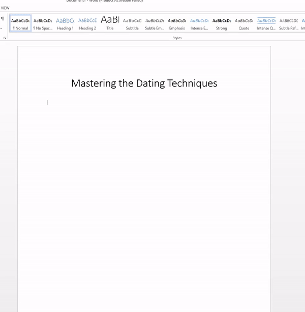This screenshot has height=312, width=305.
Task: Apply the No Spacing style
Action: [x=43, y=23]
